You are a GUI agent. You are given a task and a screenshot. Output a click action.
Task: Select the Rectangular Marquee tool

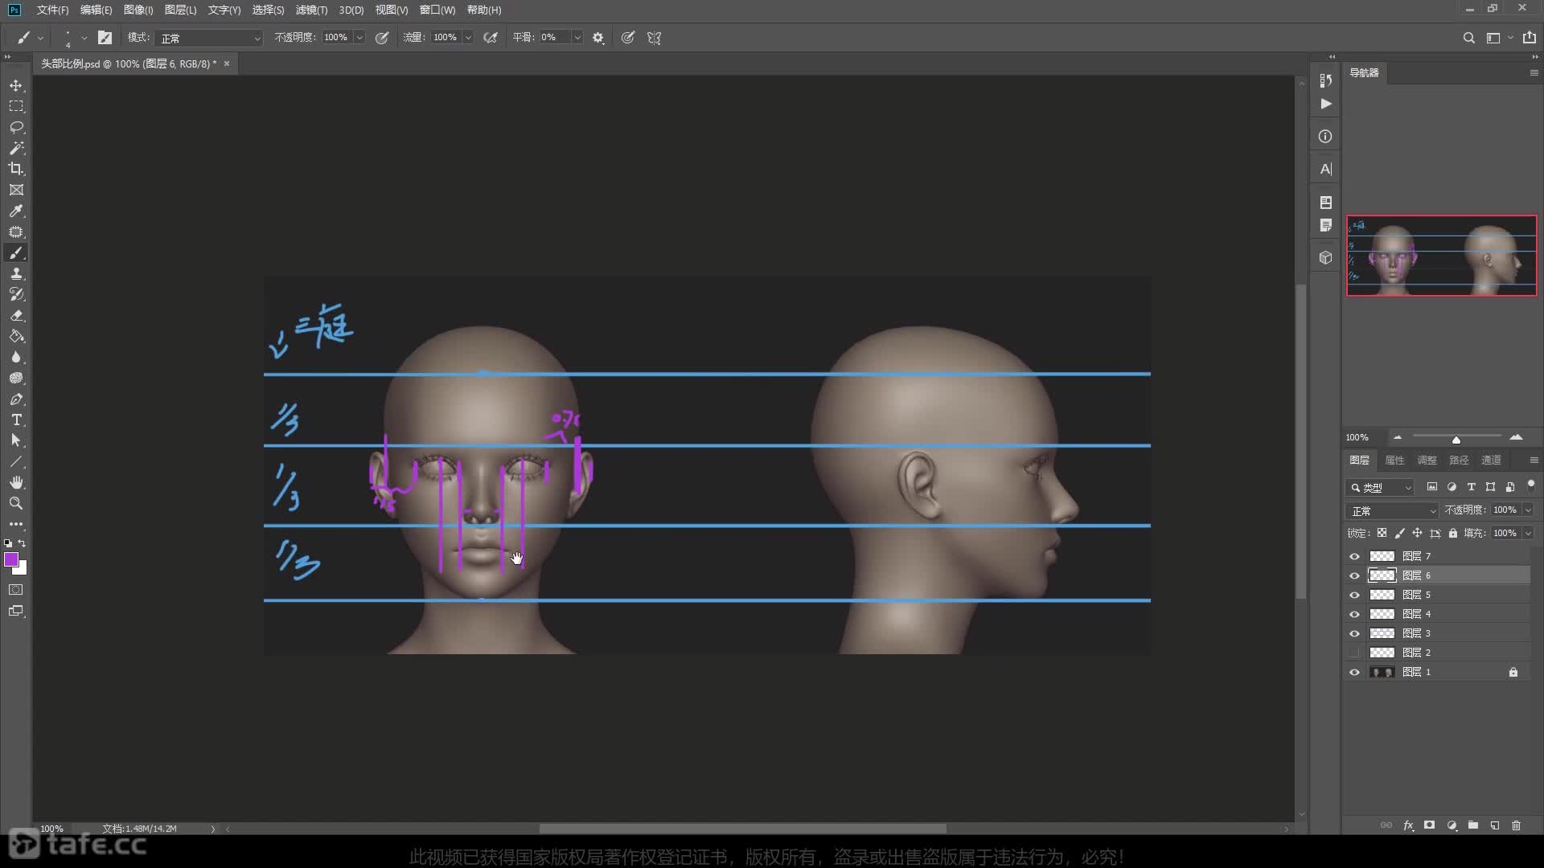(16, 106)
